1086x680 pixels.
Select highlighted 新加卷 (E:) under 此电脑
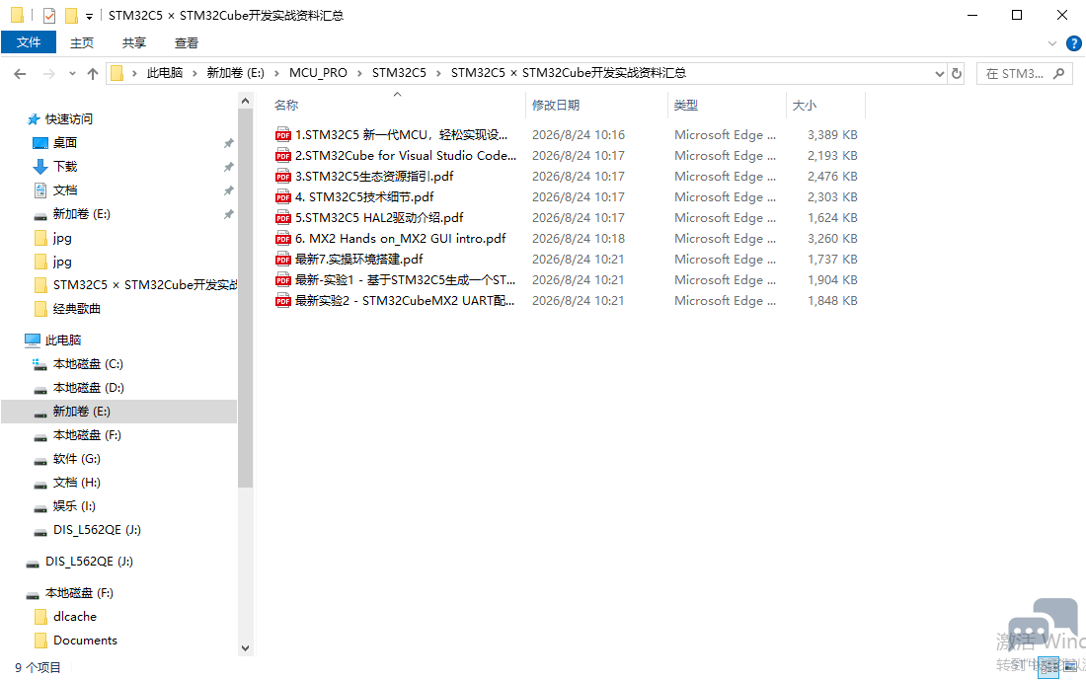tap(118, 411)
